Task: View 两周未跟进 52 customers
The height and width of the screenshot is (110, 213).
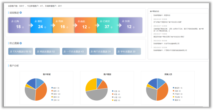Action: pos(47,51)
